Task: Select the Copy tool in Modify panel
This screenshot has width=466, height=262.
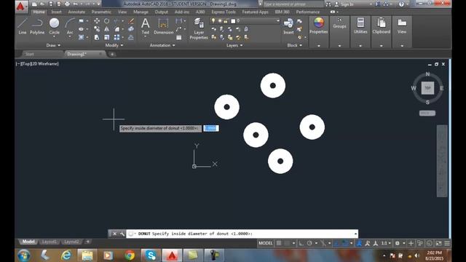Action: (x=97, y=29)
